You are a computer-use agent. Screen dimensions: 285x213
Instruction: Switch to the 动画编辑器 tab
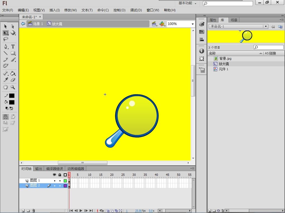pyautogui.click(x=76, y=169)
